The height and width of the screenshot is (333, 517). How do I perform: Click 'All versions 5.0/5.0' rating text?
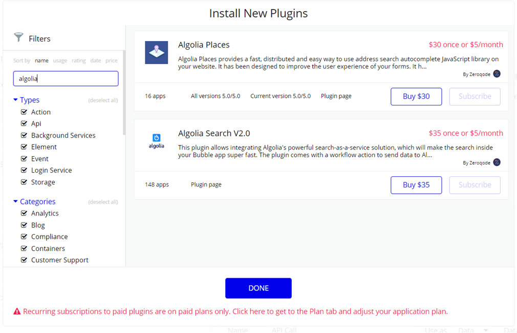(216, 96)
